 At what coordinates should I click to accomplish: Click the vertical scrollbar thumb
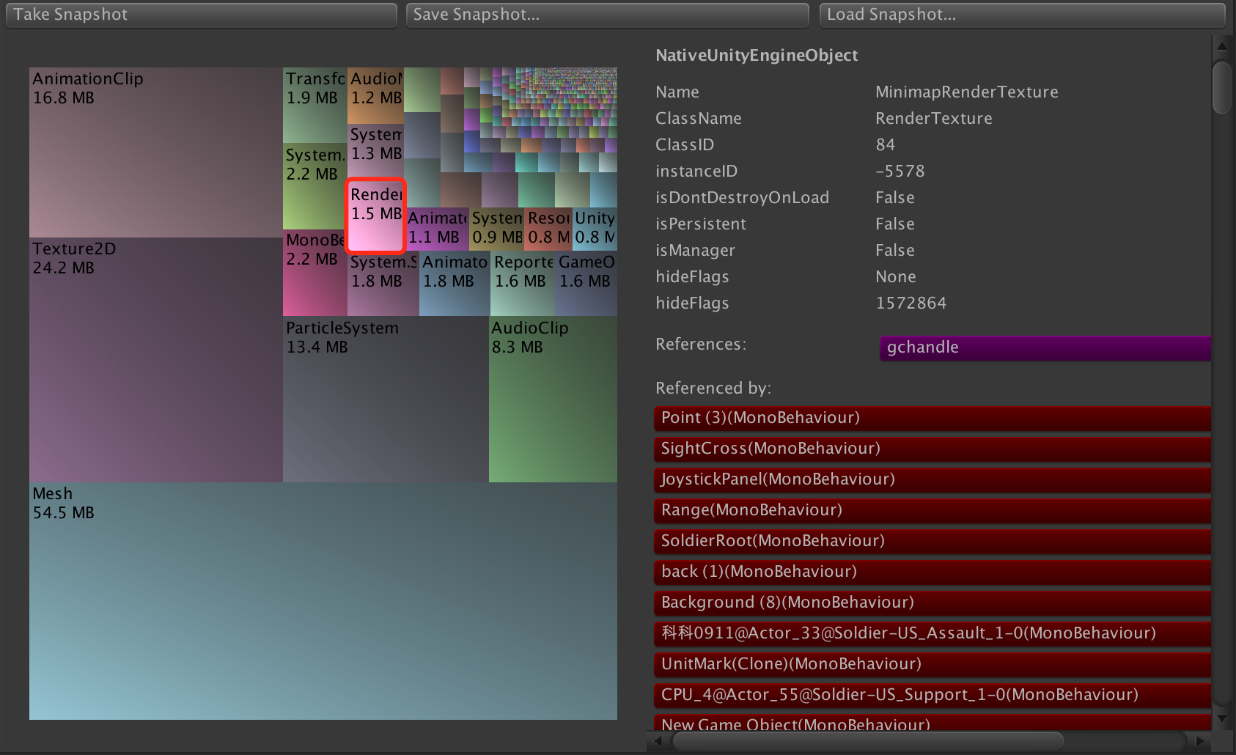click(x=1221, y=88)
